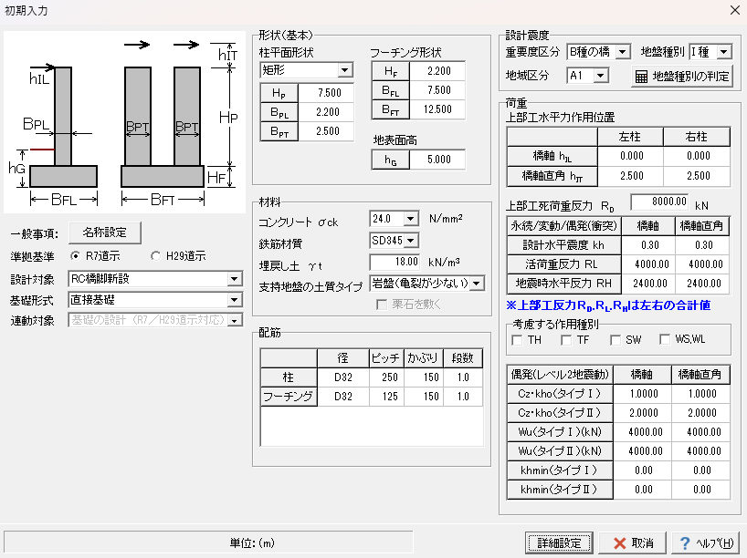Click the pier dimension diagram image
The height and width of the screenshot is (558, 747).
point(125,122)
